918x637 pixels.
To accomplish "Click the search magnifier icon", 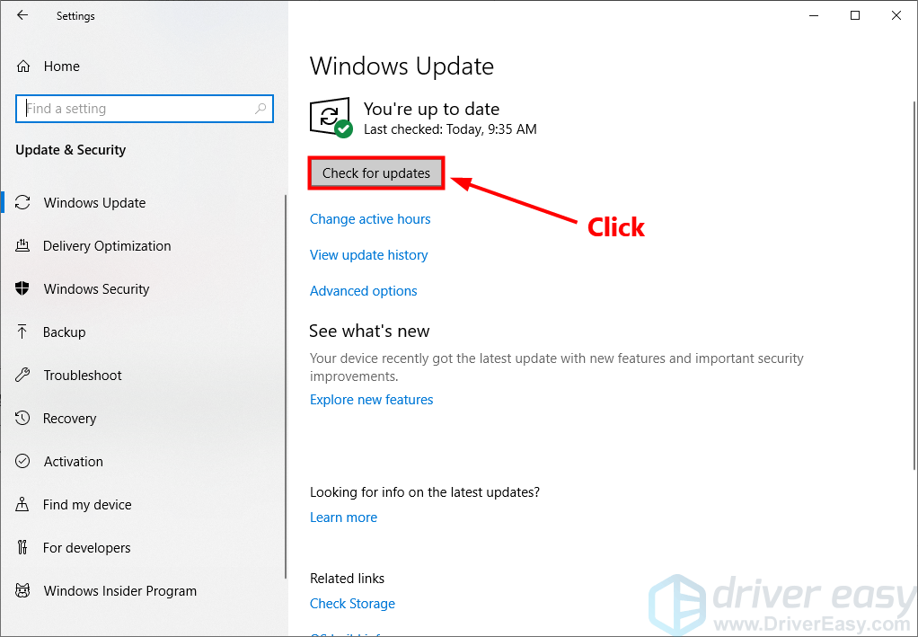I will coord(260,109).
